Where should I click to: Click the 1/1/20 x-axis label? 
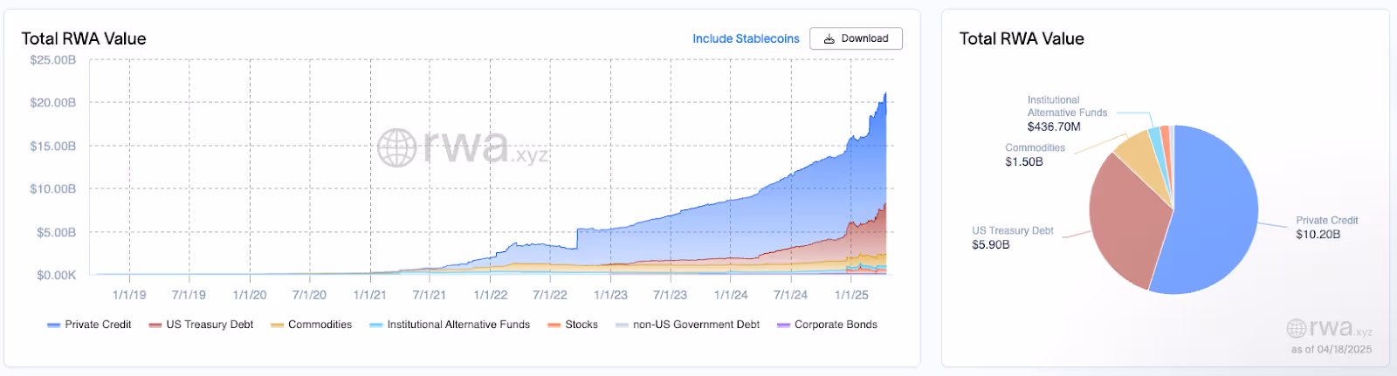[x=249, y=295]
